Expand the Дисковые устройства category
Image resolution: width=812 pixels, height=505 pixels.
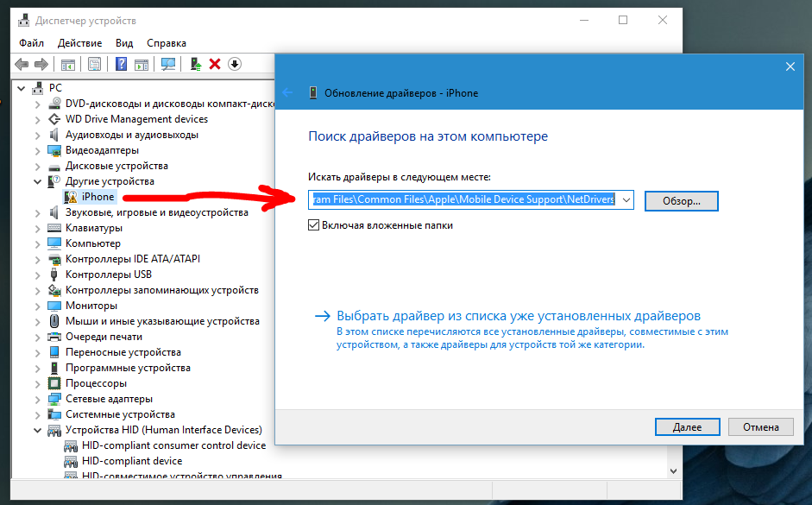37,167
